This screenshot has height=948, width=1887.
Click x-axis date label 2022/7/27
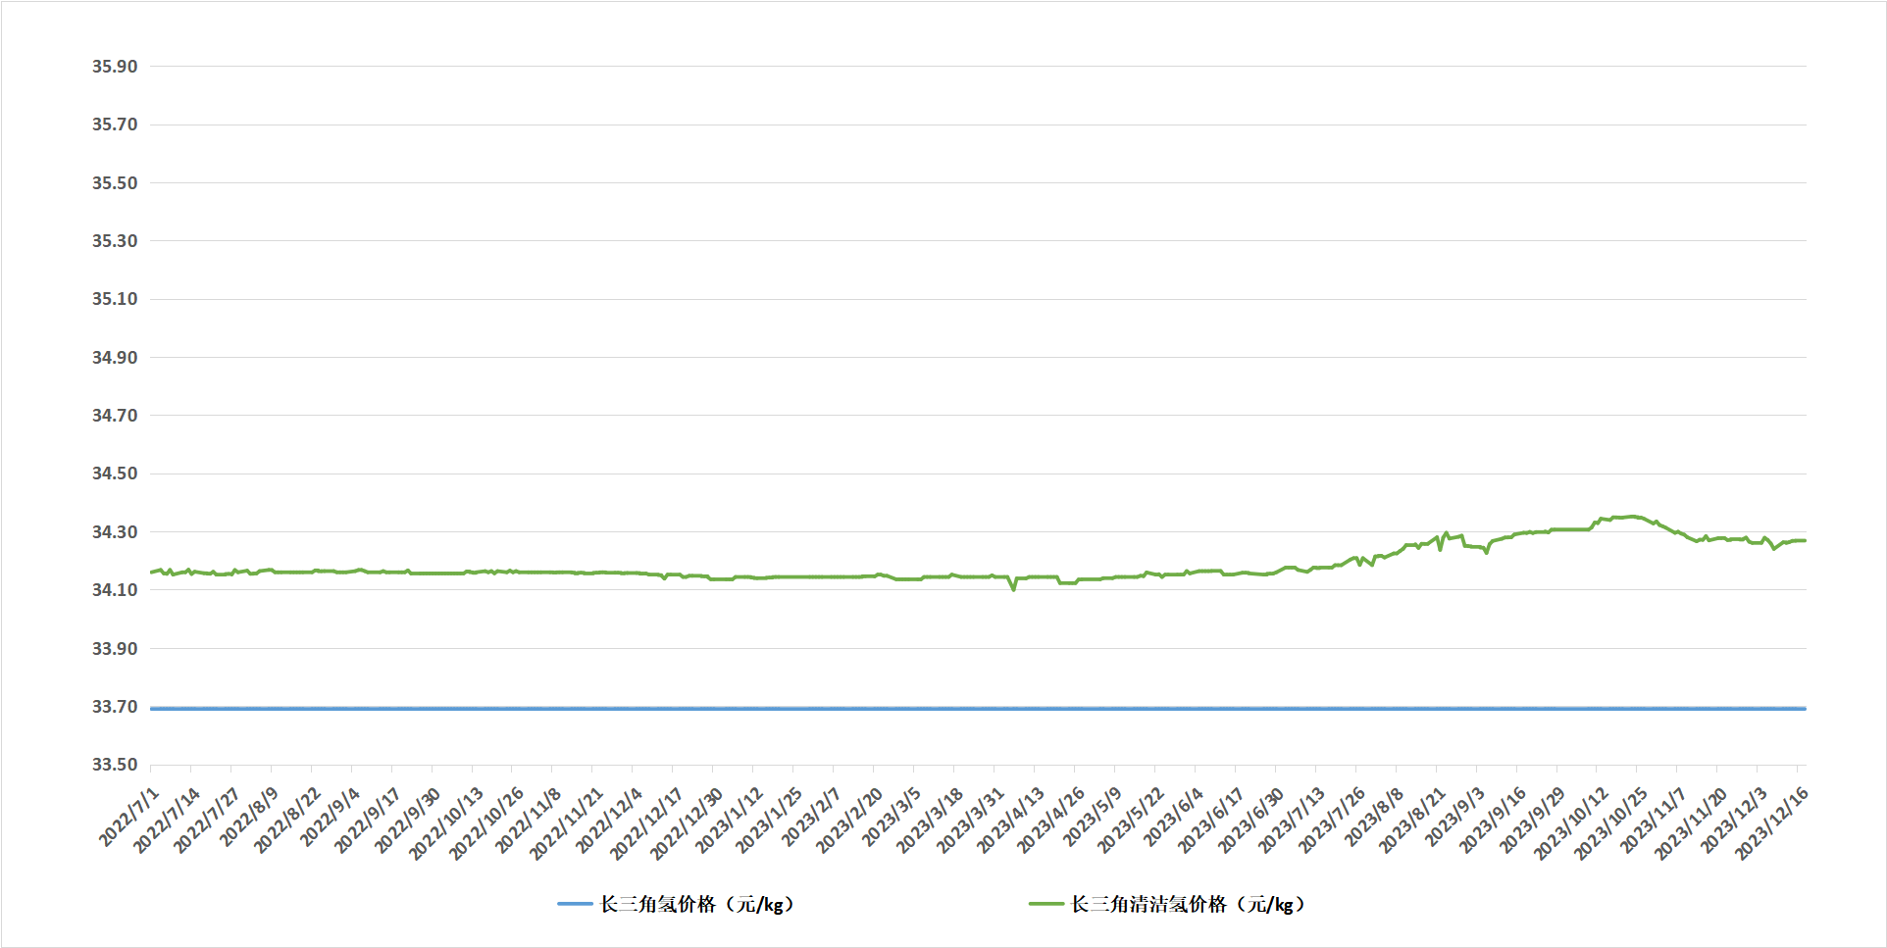[x=207, y=819]
